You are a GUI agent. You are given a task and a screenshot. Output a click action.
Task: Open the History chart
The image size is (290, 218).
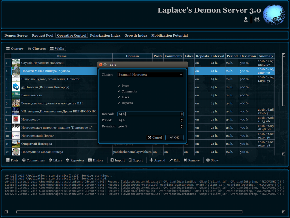[96, 160]
